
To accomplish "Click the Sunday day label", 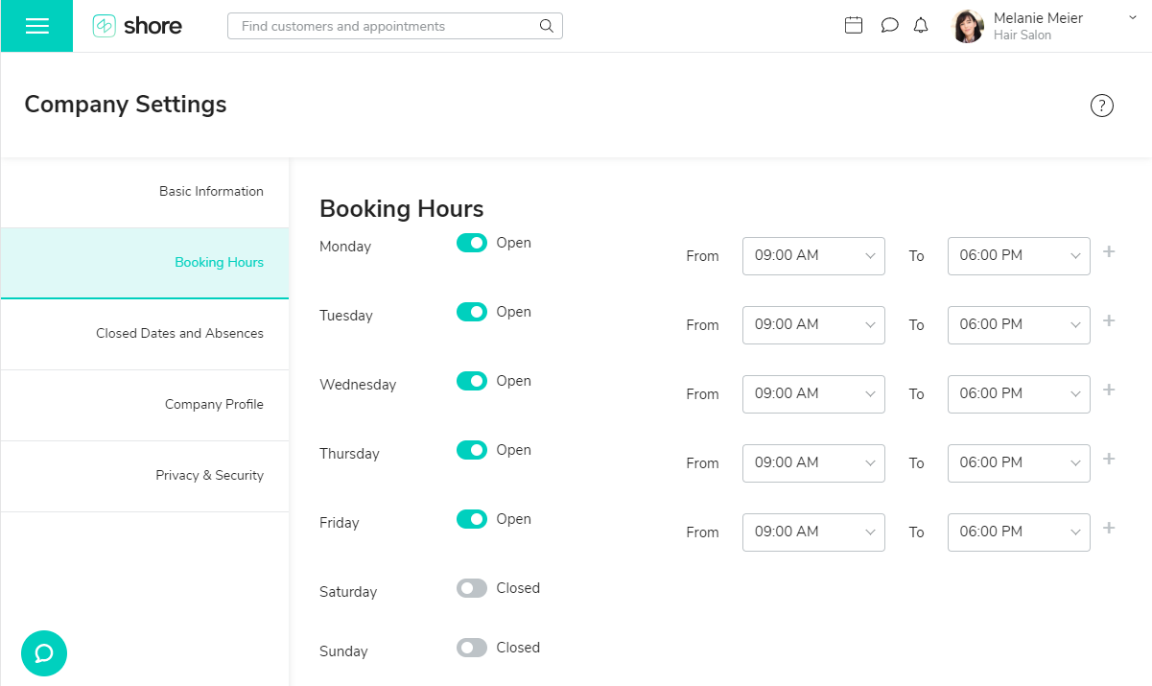I will pos(343,651).
